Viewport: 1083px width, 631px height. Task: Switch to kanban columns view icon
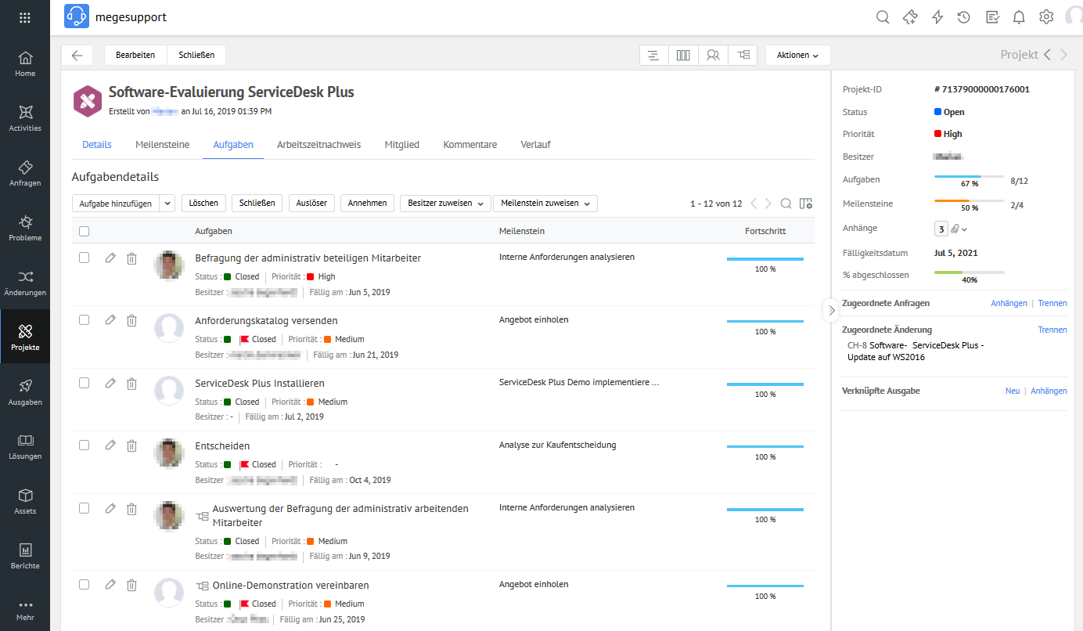click(683, 55)
